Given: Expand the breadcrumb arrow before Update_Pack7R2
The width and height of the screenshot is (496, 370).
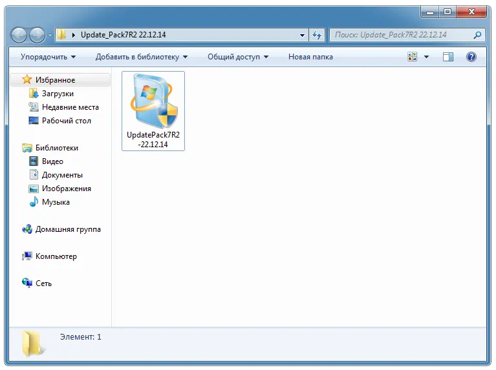Looking at the screenshot, I should [73, 35].
